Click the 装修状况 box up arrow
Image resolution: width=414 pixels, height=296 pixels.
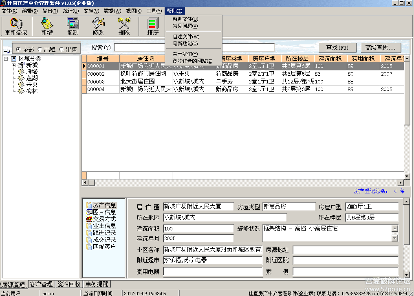point(395,228)
